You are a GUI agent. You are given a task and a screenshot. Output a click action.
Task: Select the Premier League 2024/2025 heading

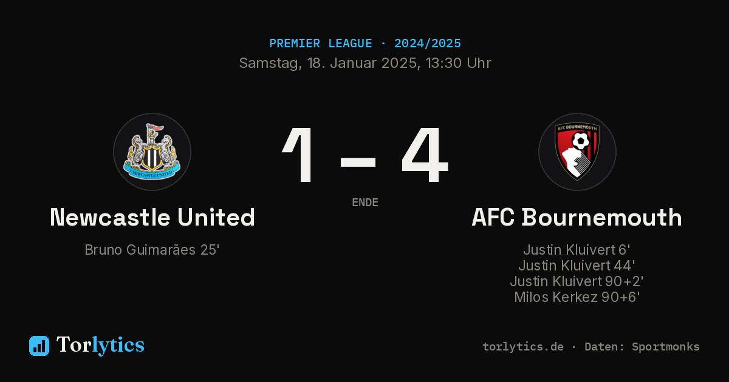click(x=364, y=44)
